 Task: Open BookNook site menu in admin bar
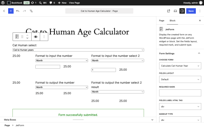15,3
